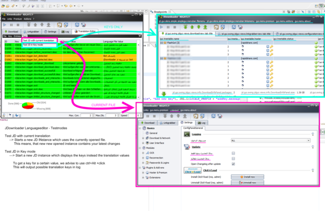325x211 pixels.
Task: Tick the second Arabic-labeled checkbox under Update
Action: [233, 159]
